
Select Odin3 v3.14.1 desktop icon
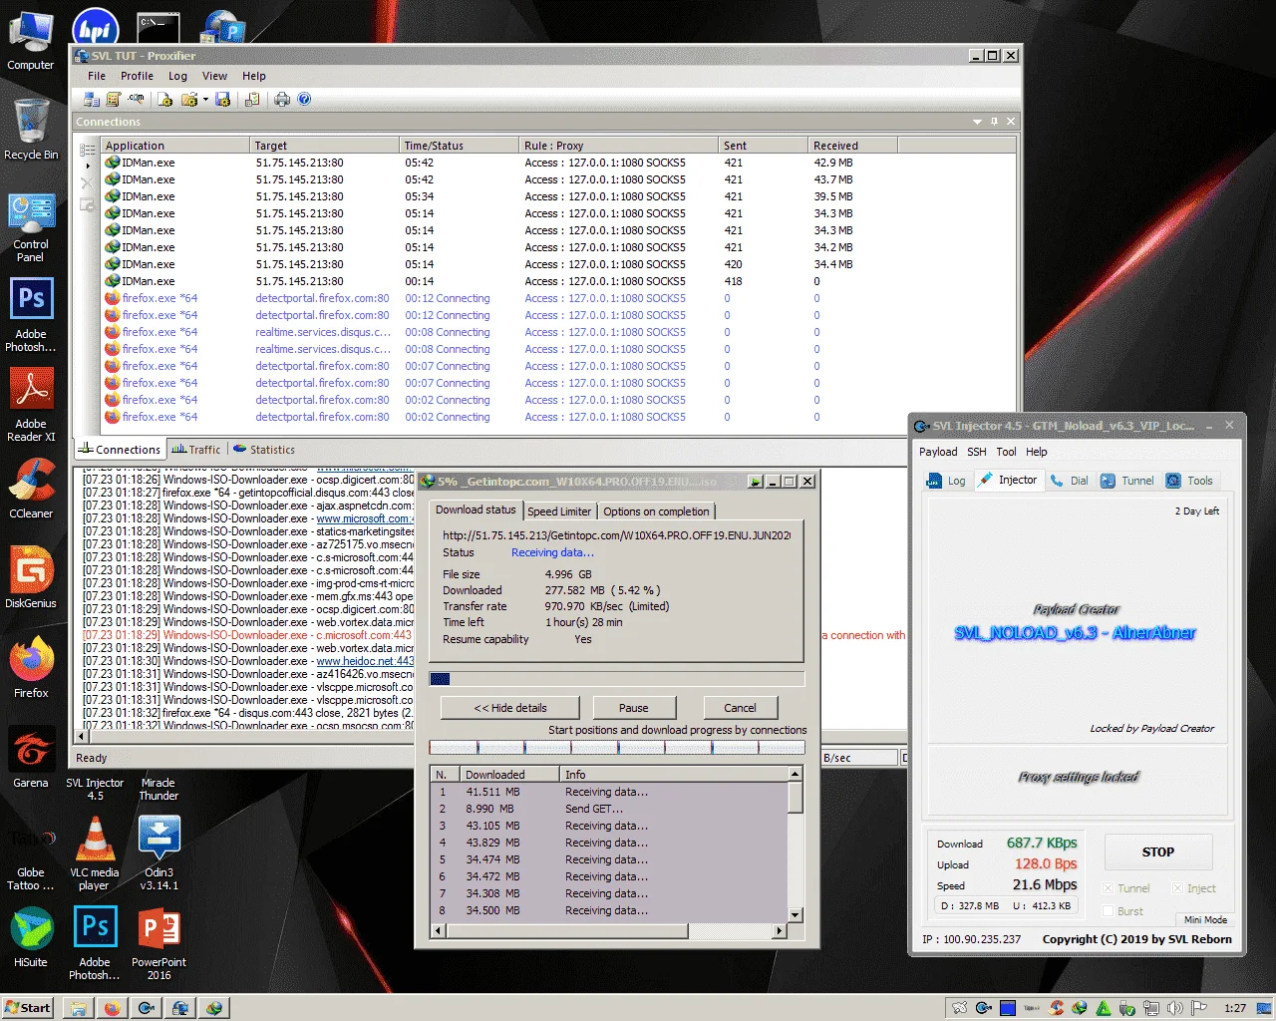click(x=159, y=852)
